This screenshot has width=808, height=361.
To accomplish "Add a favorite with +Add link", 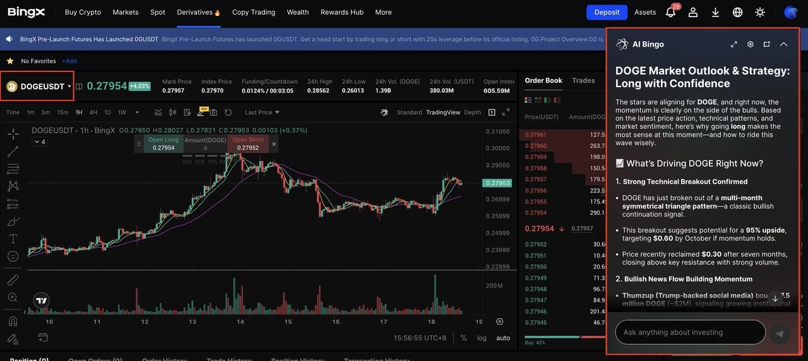I will click(69, 61).
